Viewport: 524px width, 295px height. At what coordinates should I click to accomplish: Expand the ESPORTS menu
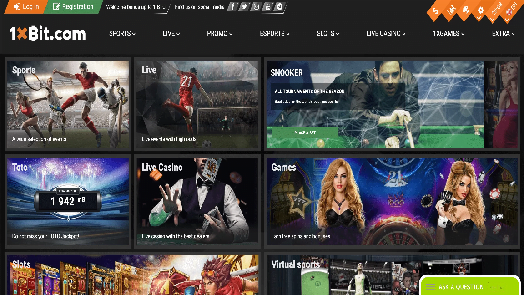(275, 33)
